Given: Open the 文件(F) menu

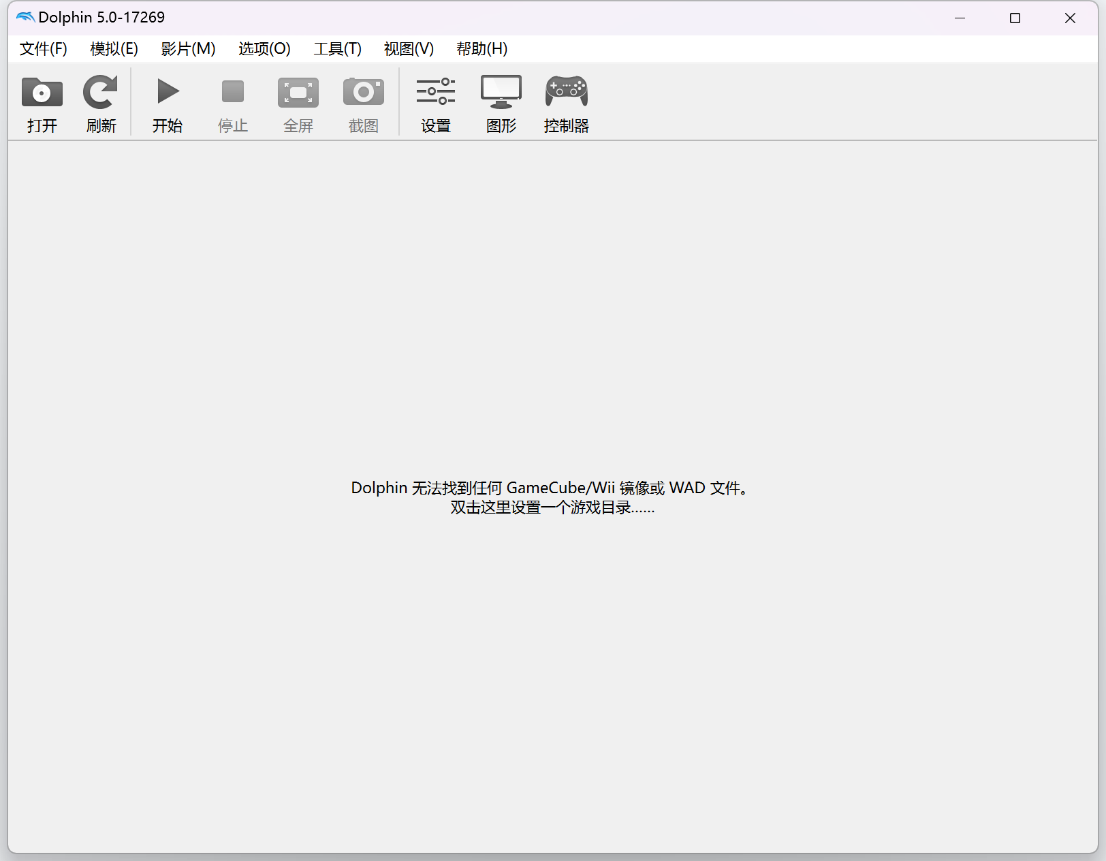Looking at the screenshot, I should (x=44, y=49).
